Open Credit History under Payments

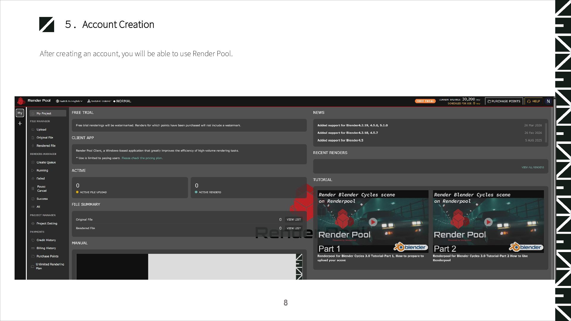[46, 240]
